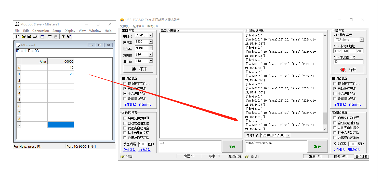Click the hand icon beside serial-side 就绪! status
This screenshot has width=382, height=183.
122,157
